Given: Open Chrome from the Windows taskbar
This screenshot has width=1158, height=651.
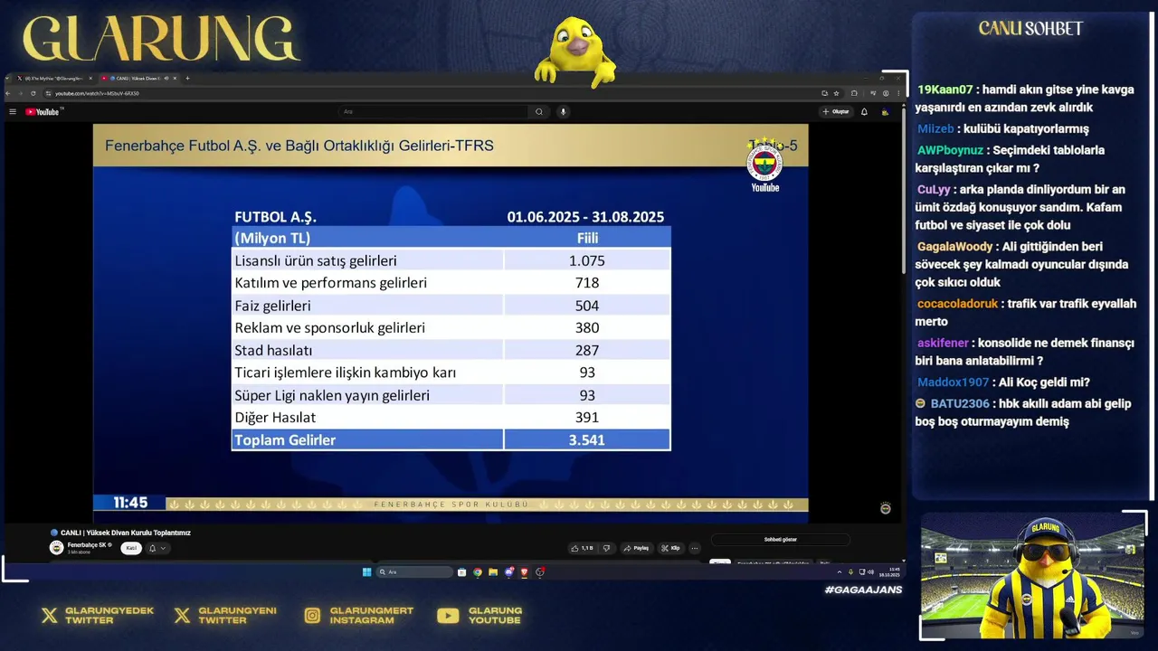Looking at the screenshot, I should [x=478, y=572].
